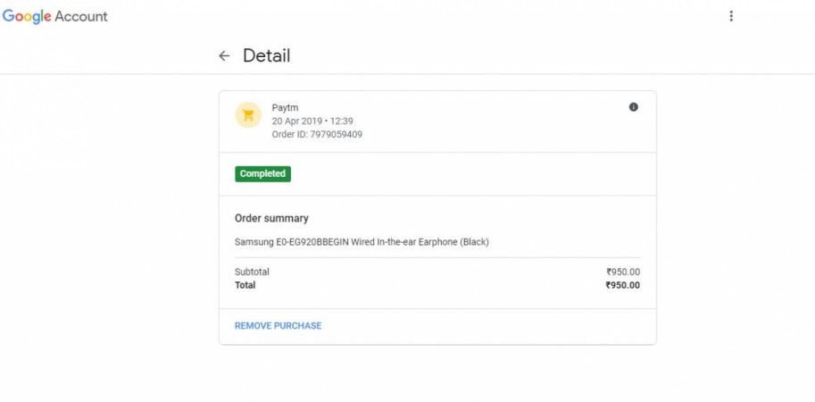Select the Paytm merchant name
Viewport: 815px width, 402px height.
tap(286, 108)
